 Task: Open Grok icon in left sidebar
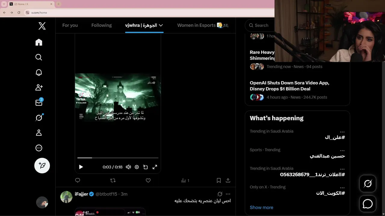point(39,118)
